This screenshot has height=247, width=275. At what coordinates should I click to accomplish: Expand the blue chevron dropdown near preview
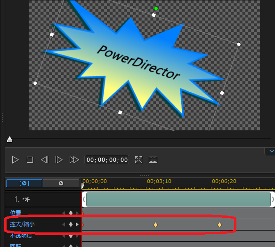click(x=272, y=151)
